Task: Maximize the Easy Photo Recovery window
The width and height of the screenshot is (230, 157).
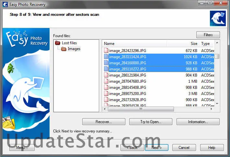Action: (210, 3)
